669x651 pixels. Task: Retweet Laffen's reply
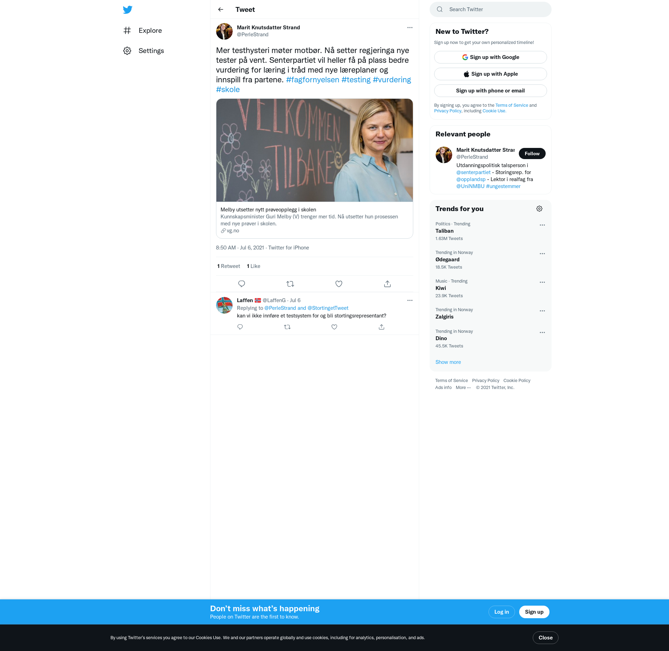[x=287, y=327]
